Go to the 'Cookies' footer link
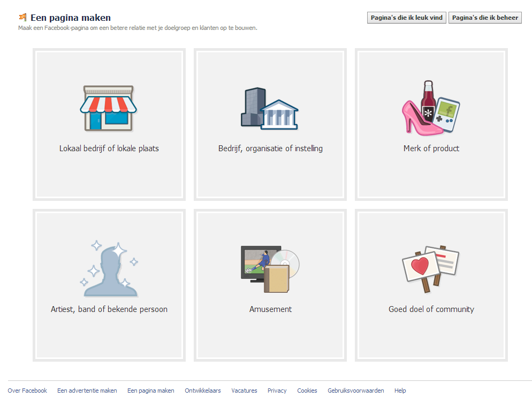The image size is (532, 398). [307, 391]
